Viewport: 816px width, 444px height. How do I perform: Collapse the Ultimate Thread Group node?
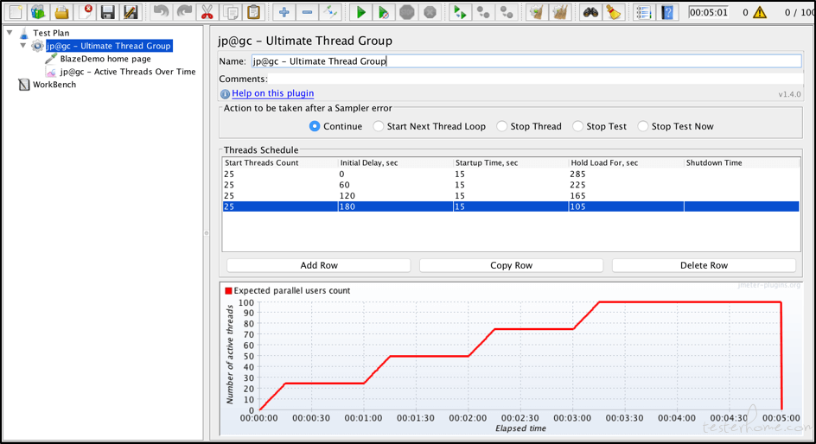23,46
